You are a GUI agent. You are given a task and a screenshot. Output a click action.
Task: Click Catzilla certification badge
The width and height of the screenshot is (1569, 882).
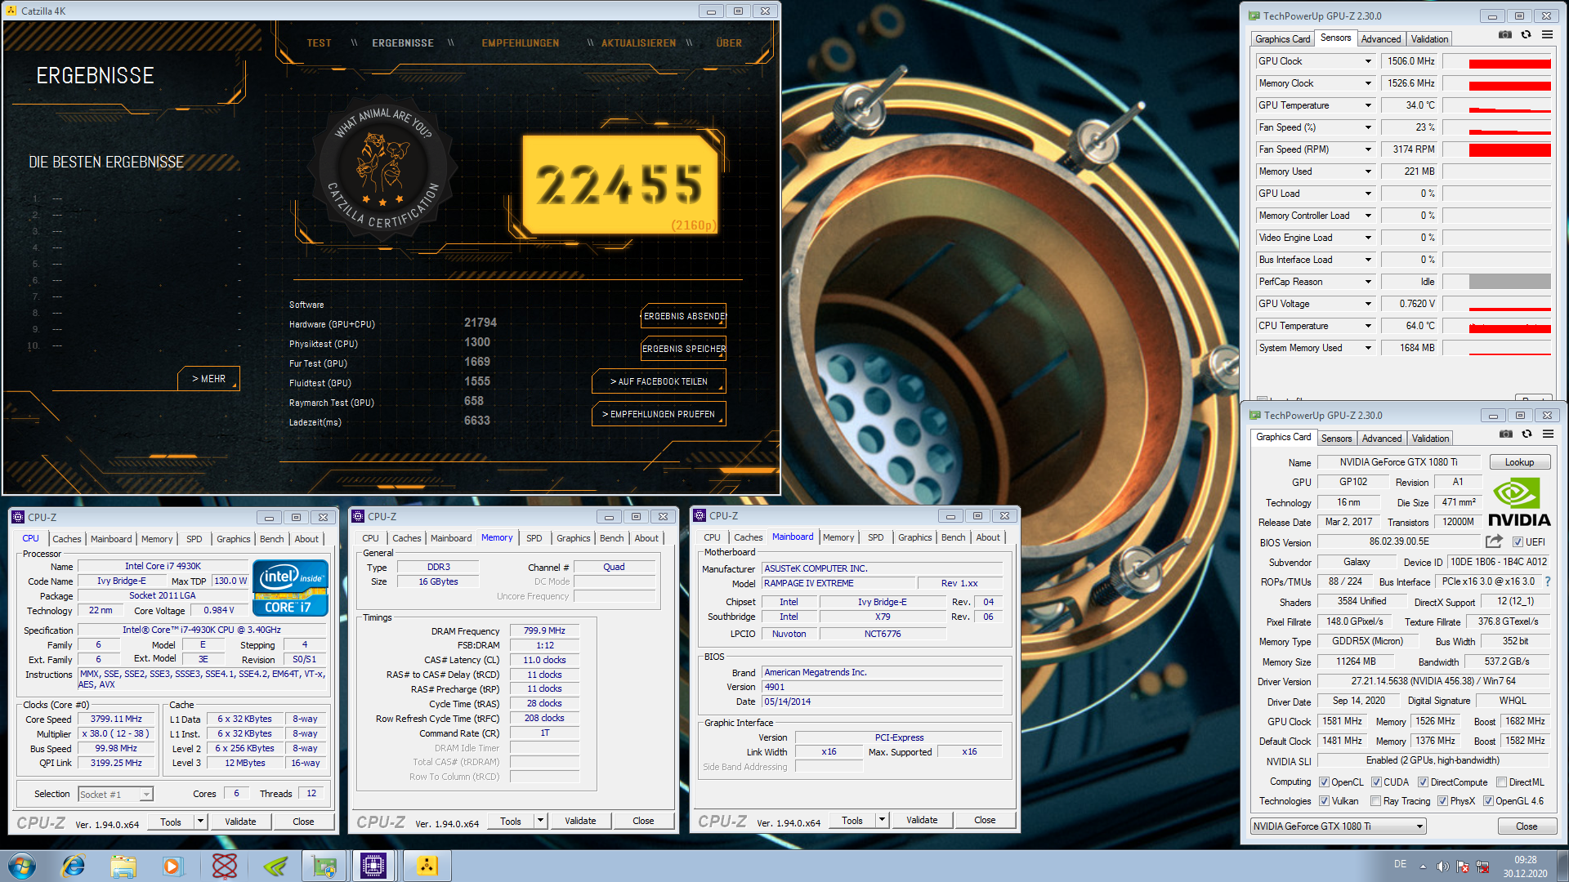[x=382, y=170]
